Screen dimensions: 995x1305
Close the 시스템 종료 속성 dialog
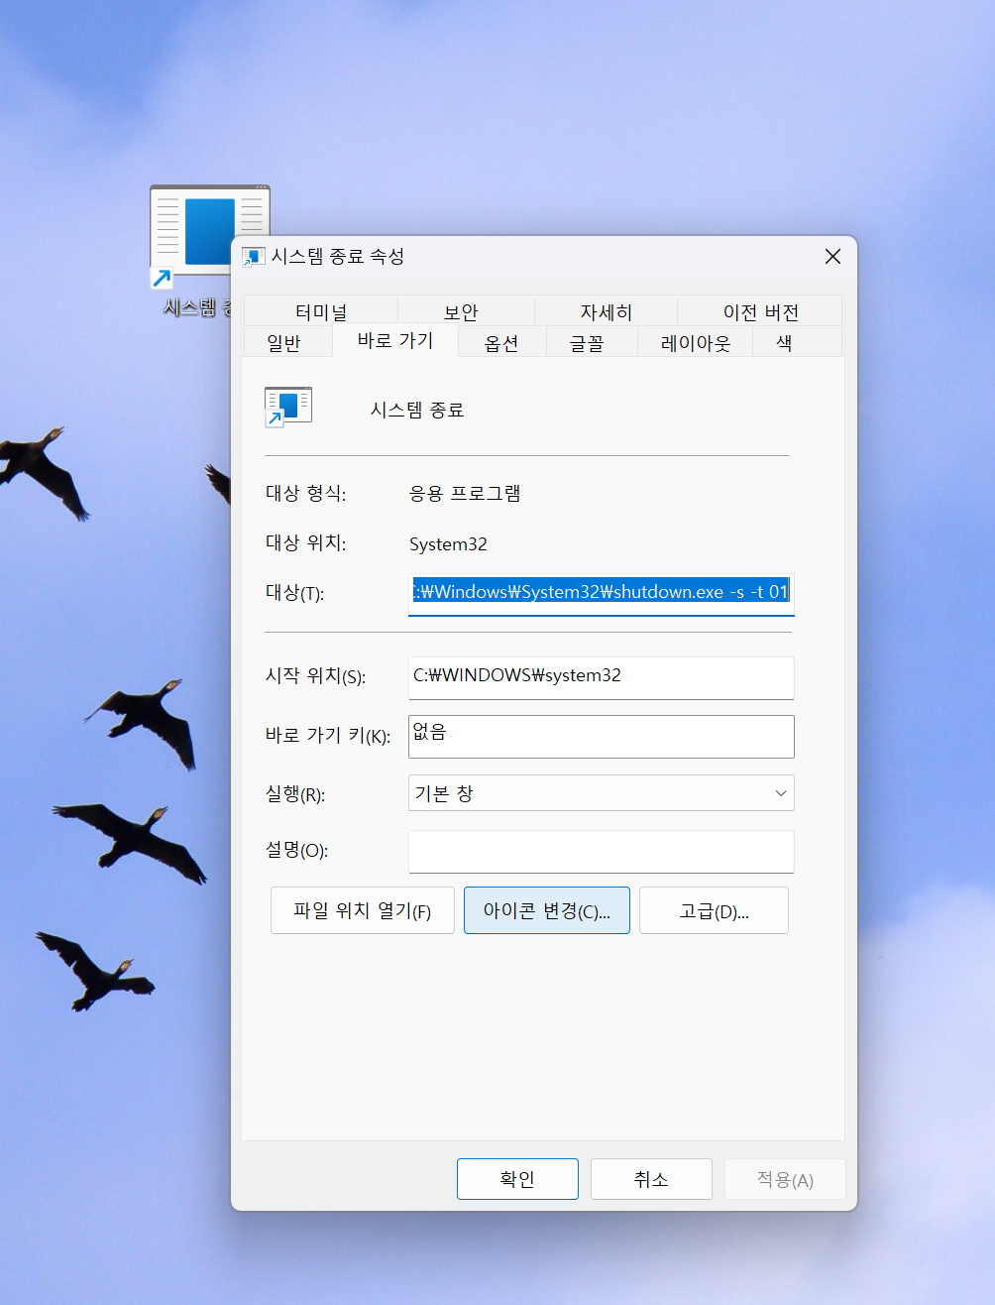(832, 257)
